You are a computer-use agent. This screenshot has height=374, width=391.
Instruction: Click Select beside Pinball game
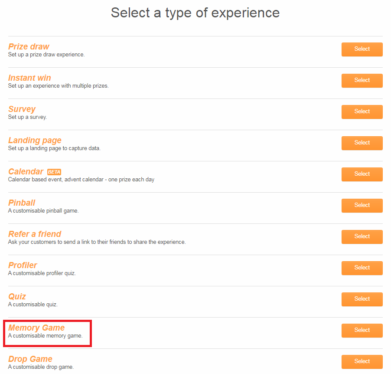(x=362, y=205)
